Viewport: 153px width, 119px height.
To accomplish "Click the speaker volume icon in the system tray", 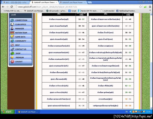I will [141, 112].
